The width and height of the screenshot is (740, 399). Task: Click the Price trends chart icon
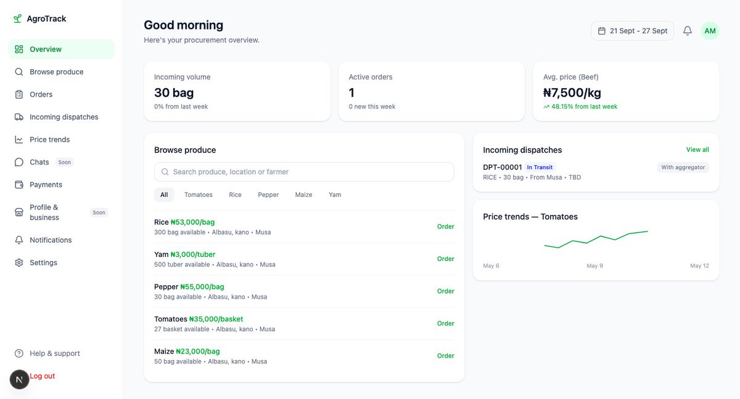click(x=19, y=140)
